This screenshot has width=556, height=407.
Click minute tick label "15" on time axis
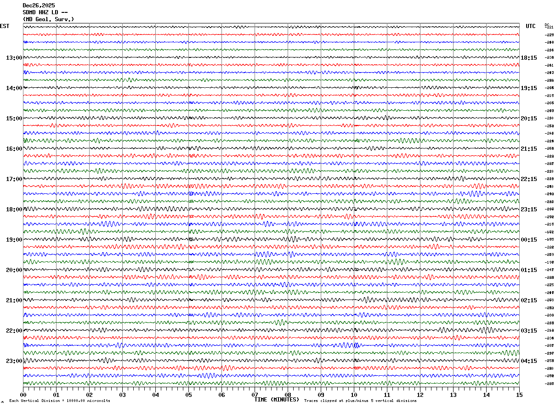[519, 395]
